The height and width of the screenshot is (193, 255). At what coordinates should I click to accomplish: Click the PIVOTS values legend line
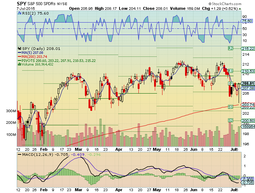coord(59,61)
